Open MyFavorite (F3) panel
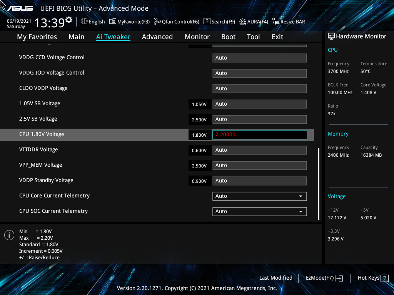This screenshot has width=394, height=295. [x=129, y=22]
